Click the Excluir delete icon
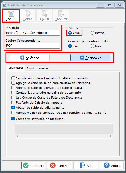This screenshot has width=126, height=173. pyautogui.click(x=44, y=14)
